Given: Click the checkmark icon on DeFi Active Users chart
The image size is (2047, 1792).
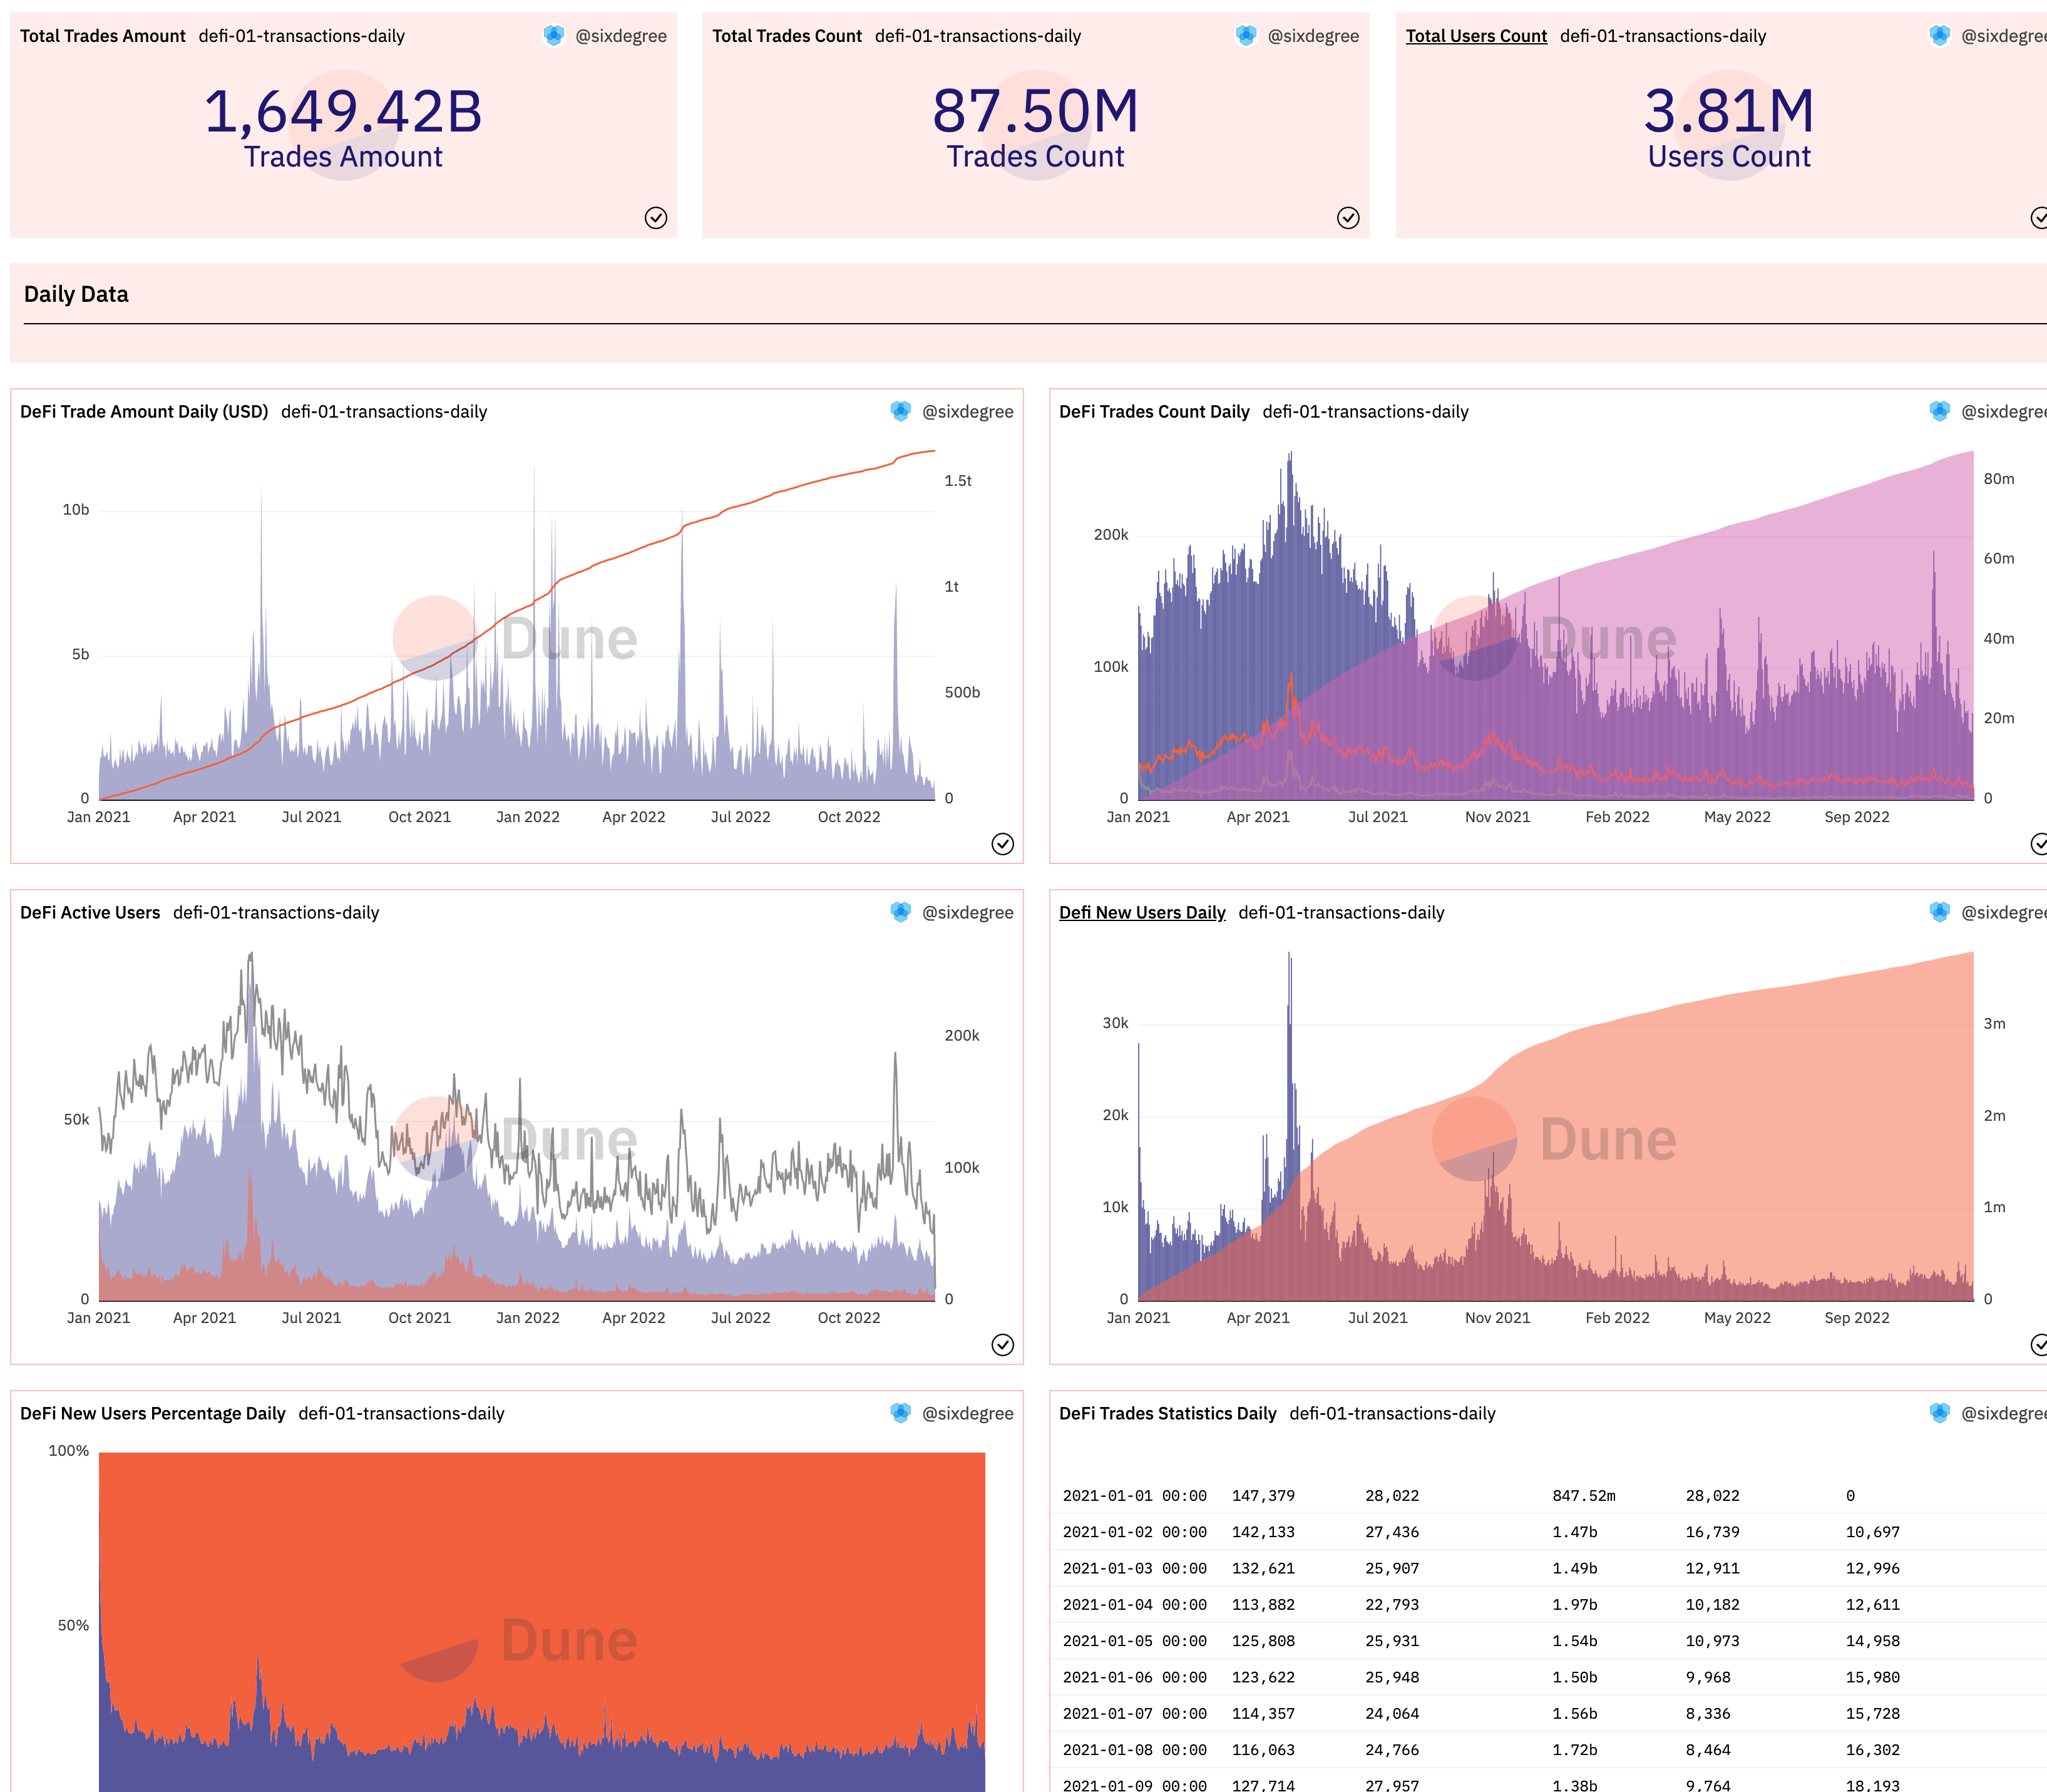Looking at the screenshot, I should pos(1002,1345).
